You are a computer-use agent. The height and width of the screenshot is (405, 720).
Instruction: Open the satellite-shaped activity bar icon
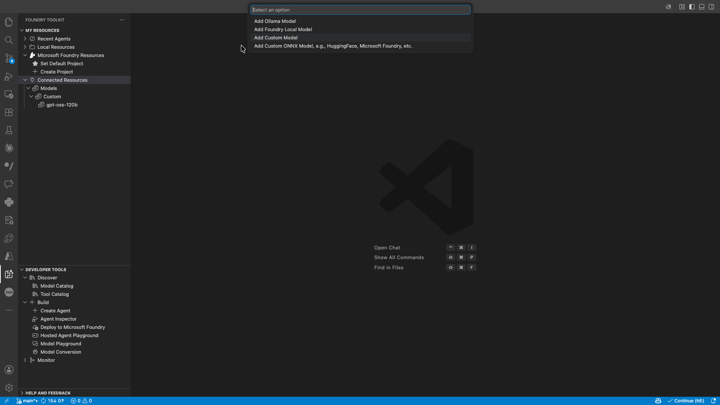point(9,238)
